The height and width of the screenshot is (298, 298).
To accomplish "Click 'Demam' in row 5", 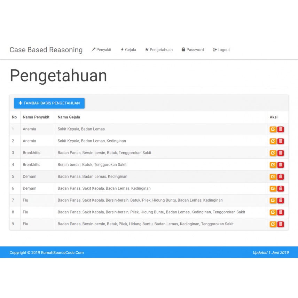I will [x=30, y=177].
